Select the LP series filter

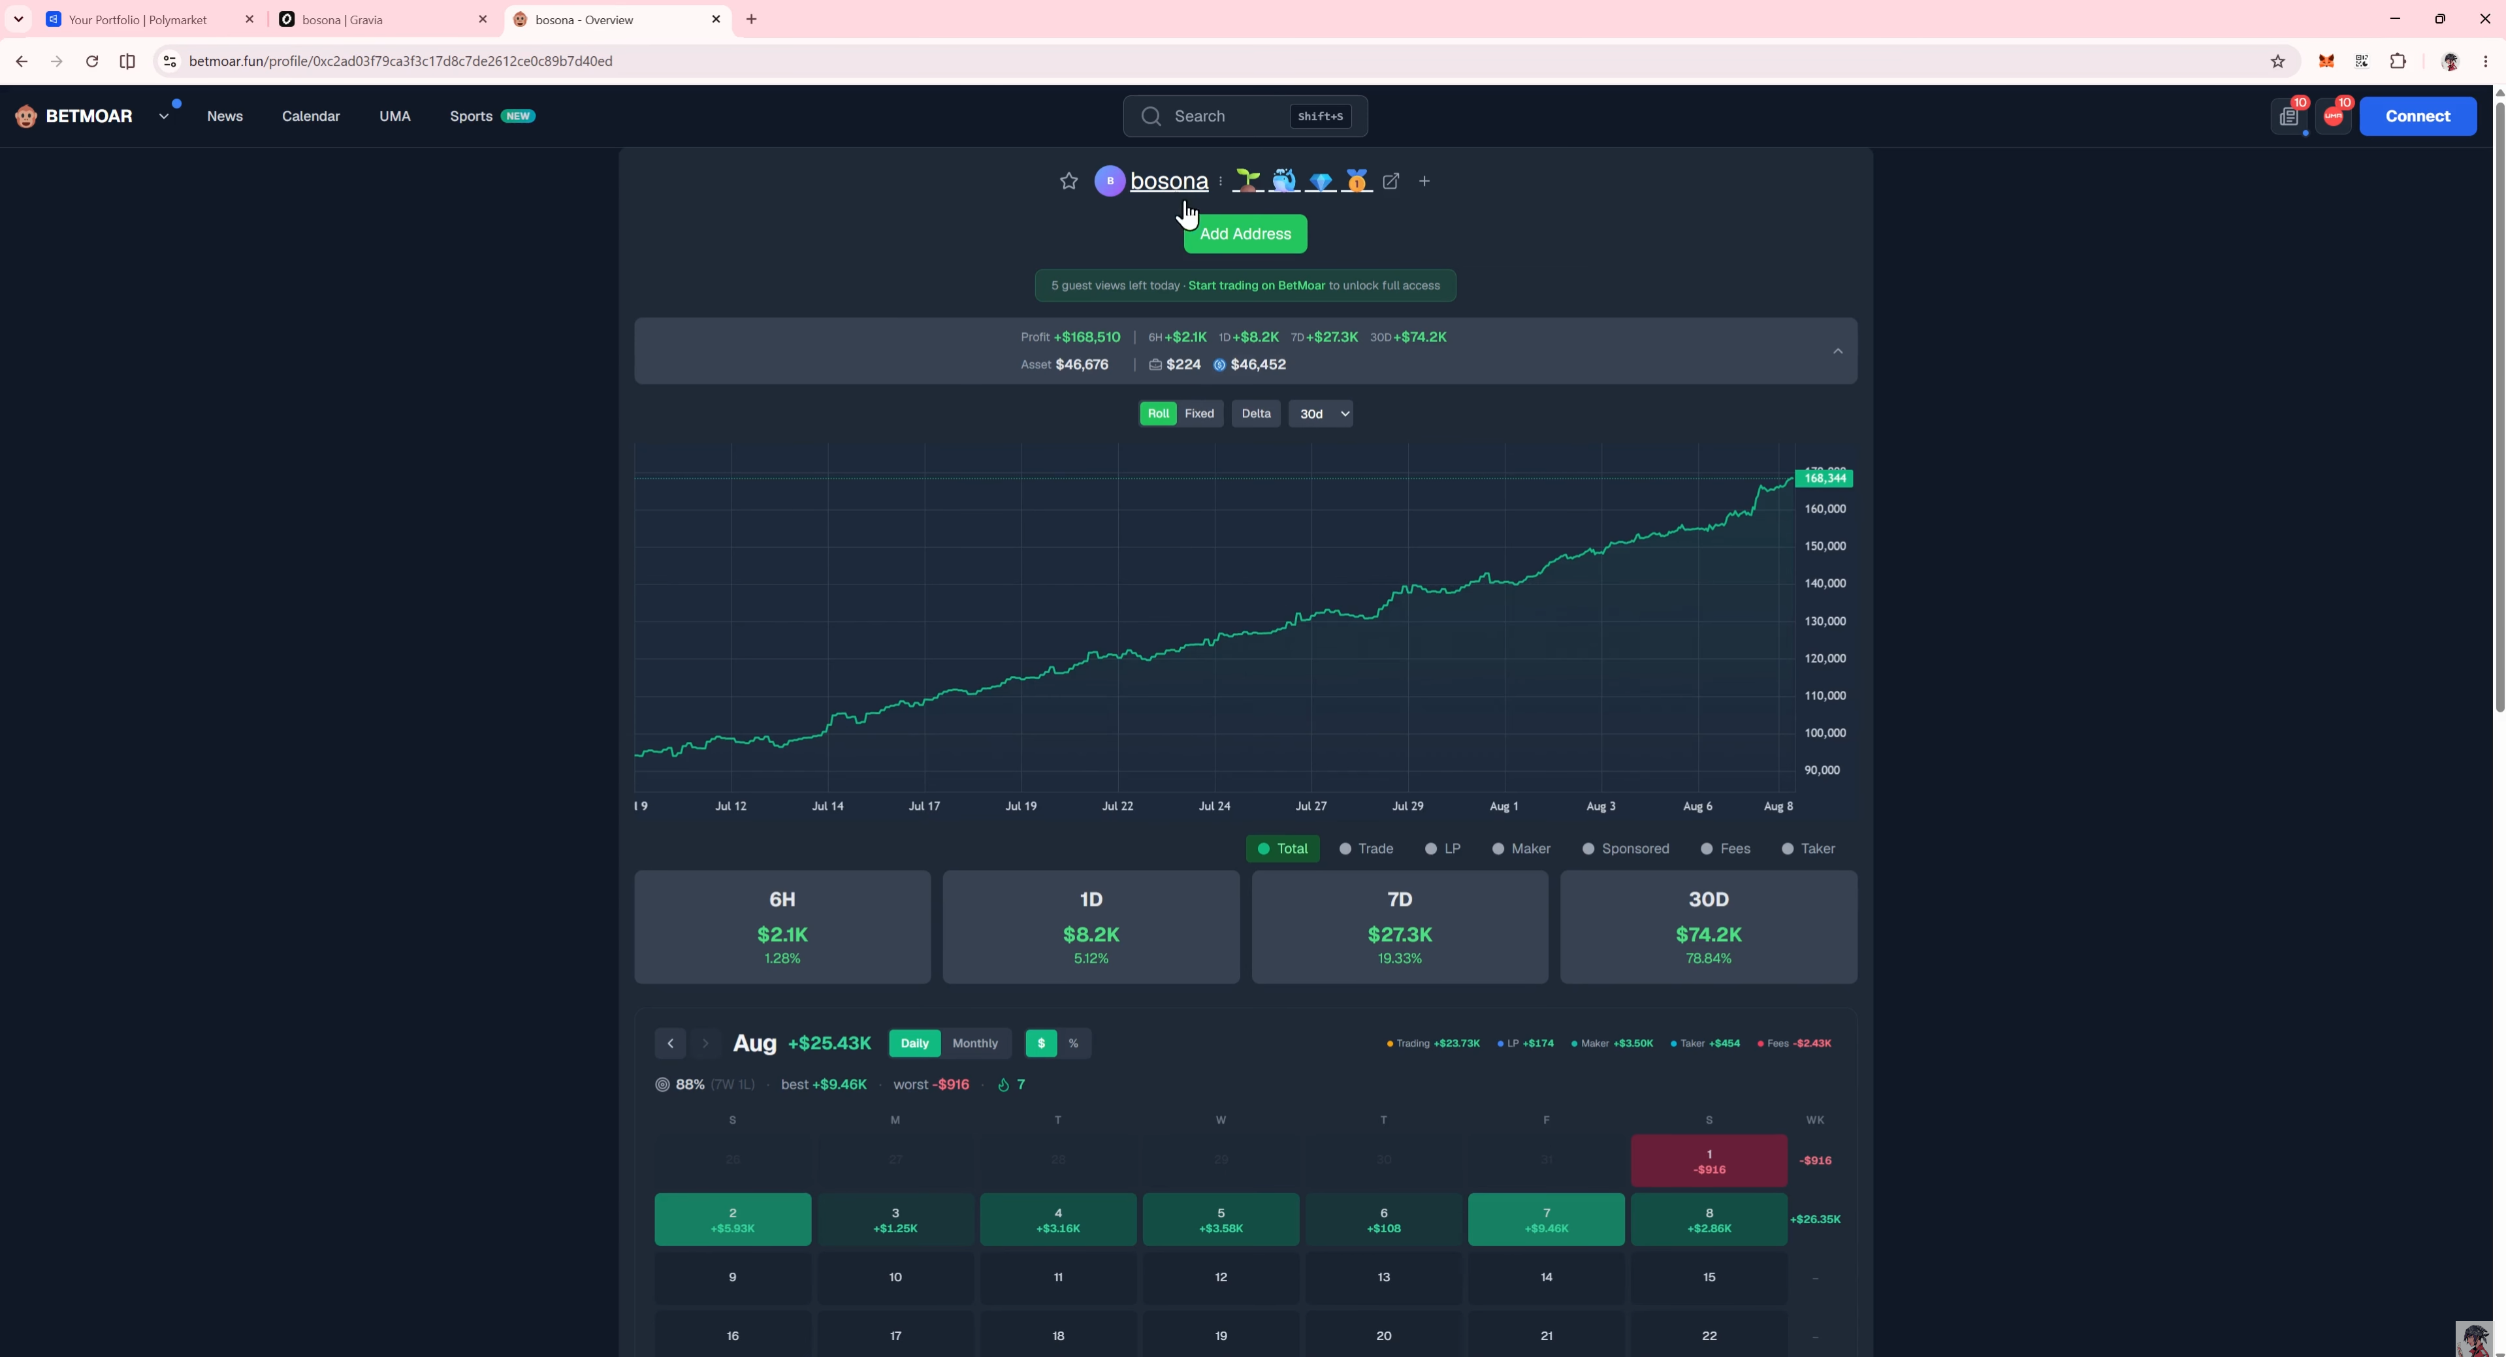click(1443, 848)
